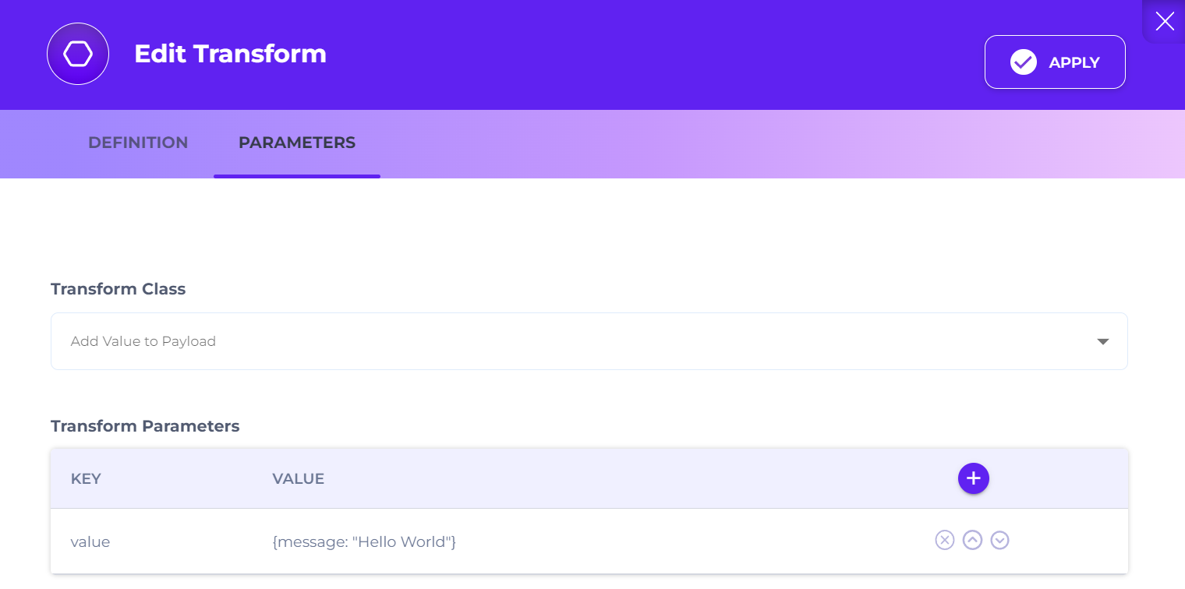Click the VALUE column header
The height and width of the screenshot is (589, 1185).
298,479
